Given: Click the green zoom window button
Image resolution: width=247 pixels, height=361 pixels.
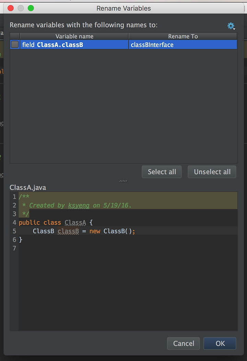Looking at the screenshot, I should click(x=31, y=8).
